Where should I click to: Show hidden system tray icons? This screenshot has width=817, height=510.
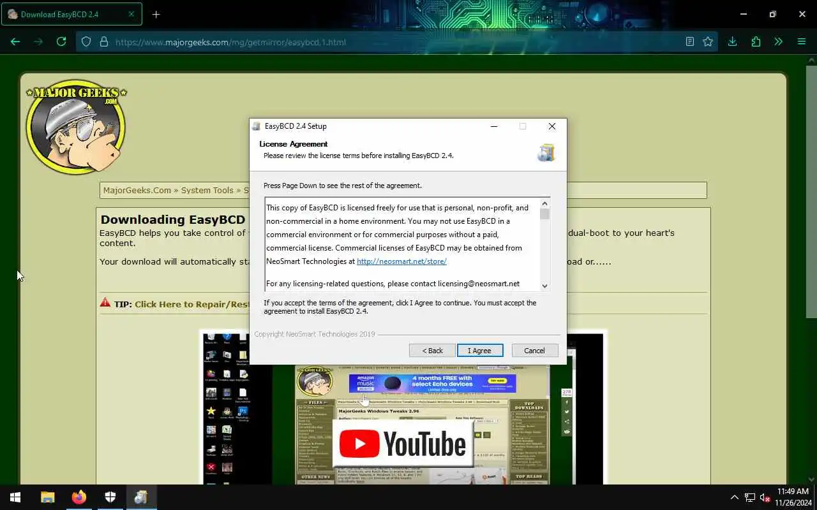click(734, 497)
